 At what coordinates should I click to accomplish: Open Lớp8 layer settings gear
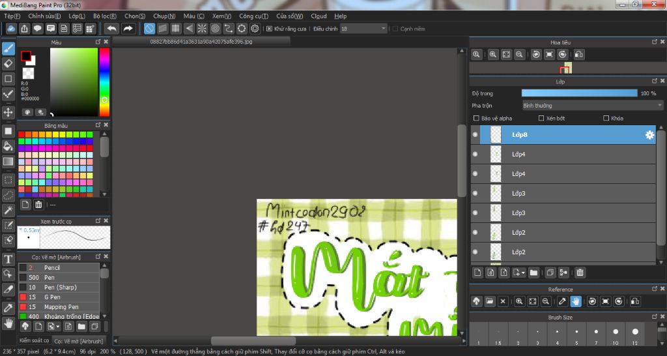[649, 135]
